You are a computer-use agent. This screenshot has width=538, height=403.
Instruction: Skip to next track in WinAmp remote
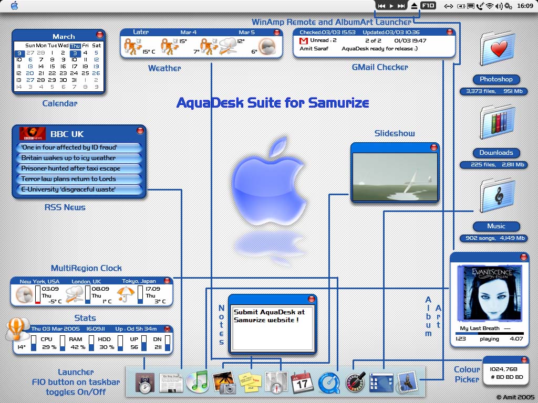[x=401, y=6]
